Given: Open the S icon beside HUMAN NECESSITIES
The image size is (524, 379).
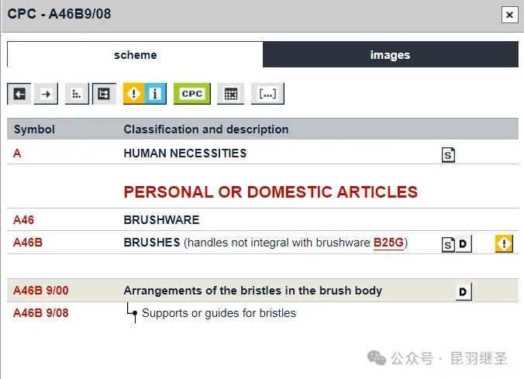Looking at the screenshot, I should (x=448, y=155).
